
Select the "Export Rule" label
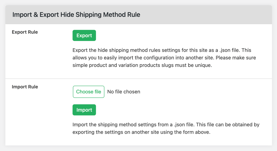(x=25, y=32)
